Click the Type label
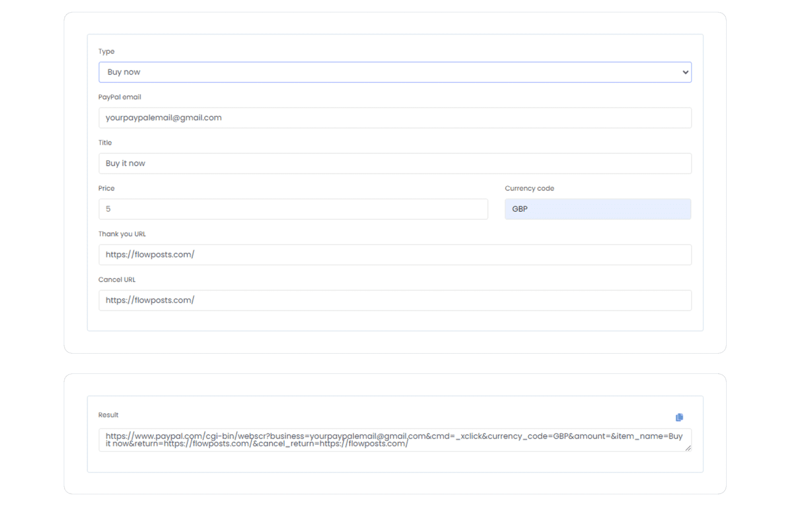This screenshot has width=790, height=505. (x=106, y=51)
